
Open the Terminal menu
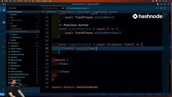click(38, 1)
